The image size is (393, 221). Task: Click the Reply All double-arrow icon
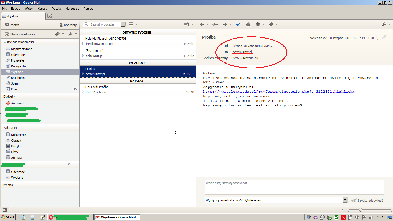click(215, 24)
